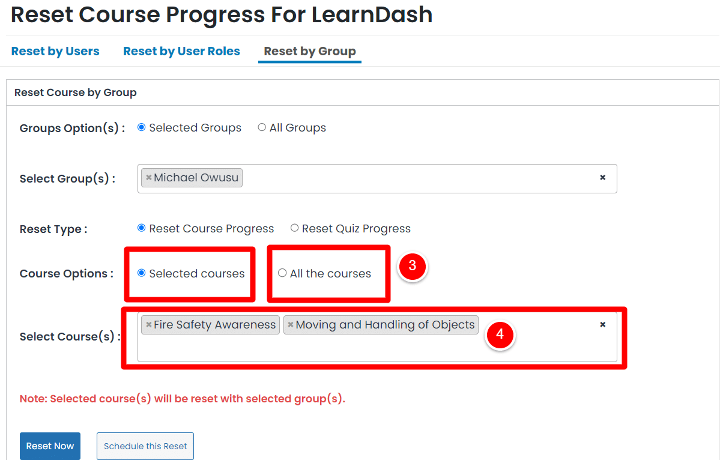Open the Reset by Group tab
The height and width of the screenshot is (460, 720).
point(309,51)
